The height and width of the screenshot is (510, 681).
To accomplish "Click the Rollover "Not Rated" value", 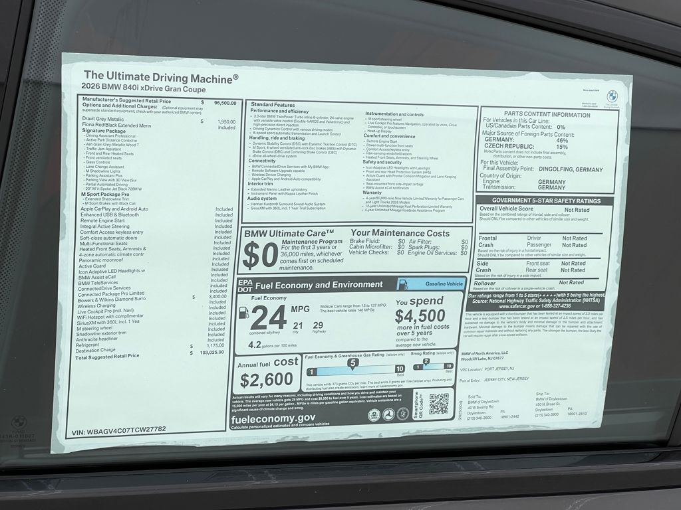I will click(571, 282).
